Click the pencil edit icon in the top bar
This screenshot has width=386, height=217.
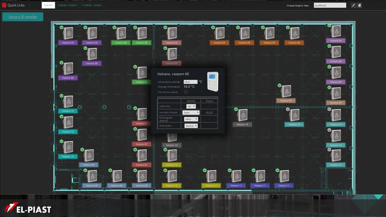pos(353,5)
